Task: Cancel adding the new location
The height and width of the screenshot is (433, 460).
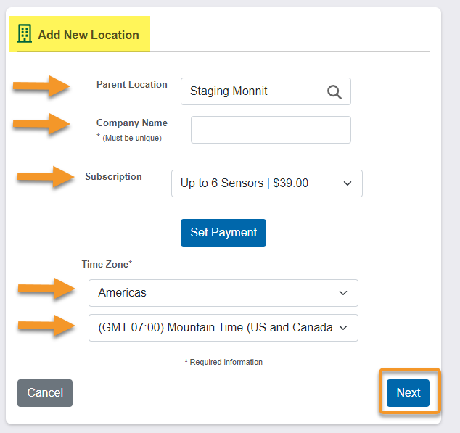Action: (45, 393)
